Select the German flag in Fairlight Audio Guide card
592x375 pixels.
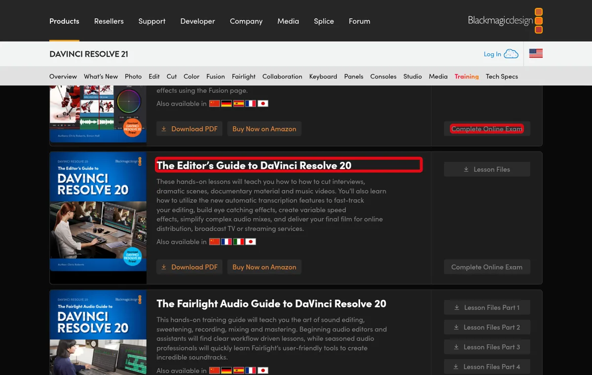(x=226, y=371)
